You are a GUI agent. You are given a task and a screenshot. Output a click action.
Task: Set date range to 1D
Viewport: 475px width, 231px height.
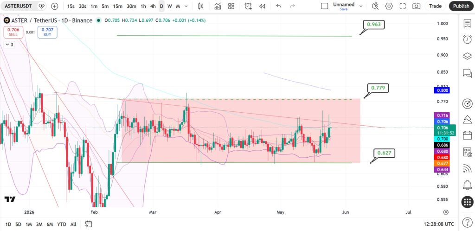(8, 225)
